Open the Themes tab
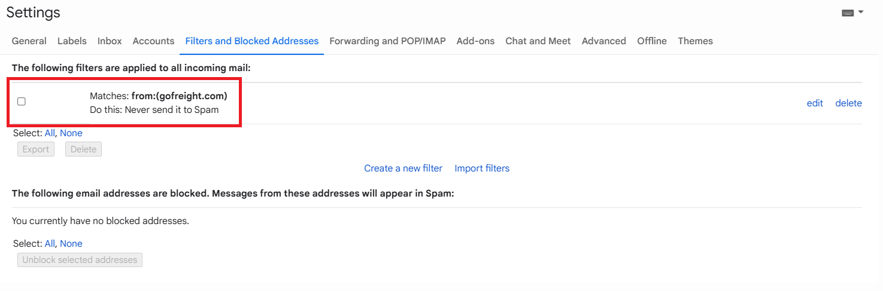The image size is (883, 291). tap(695, 41)
